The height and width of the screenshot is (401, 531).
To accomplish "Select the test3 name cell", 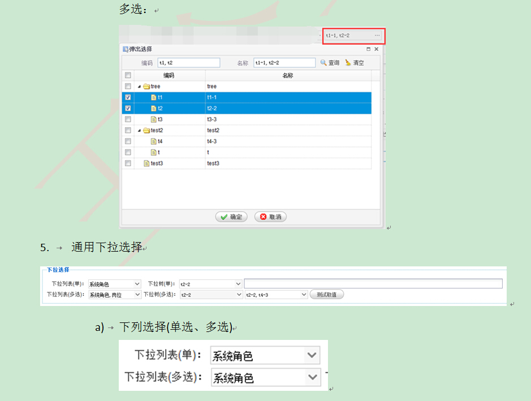I will click(288, 163).
